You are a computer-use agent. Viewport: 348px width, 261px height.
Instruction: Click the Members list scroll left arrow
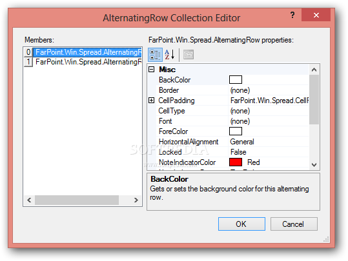coord(29,200)
